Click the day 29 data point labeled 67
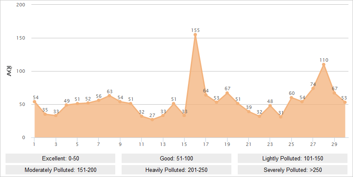This screenshot has height=177, width=353. tap(334, 93)
